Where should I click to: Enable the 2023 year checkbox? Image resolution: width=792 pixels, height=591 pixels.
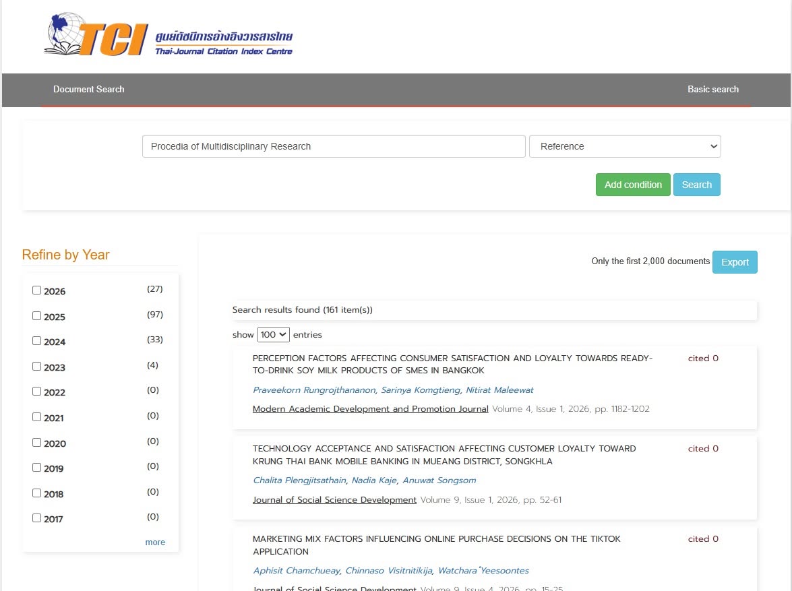37,366
